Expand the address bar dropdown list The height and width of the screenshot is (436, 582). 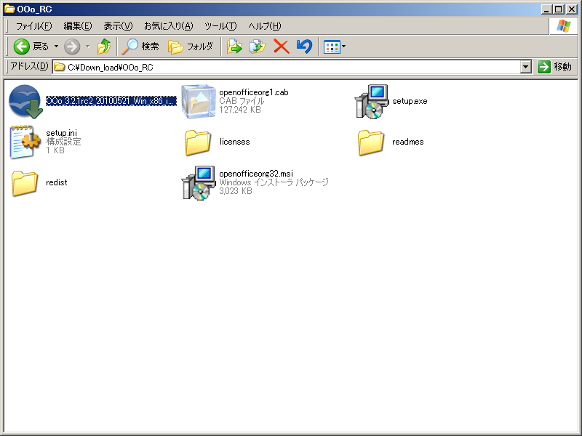525,67
